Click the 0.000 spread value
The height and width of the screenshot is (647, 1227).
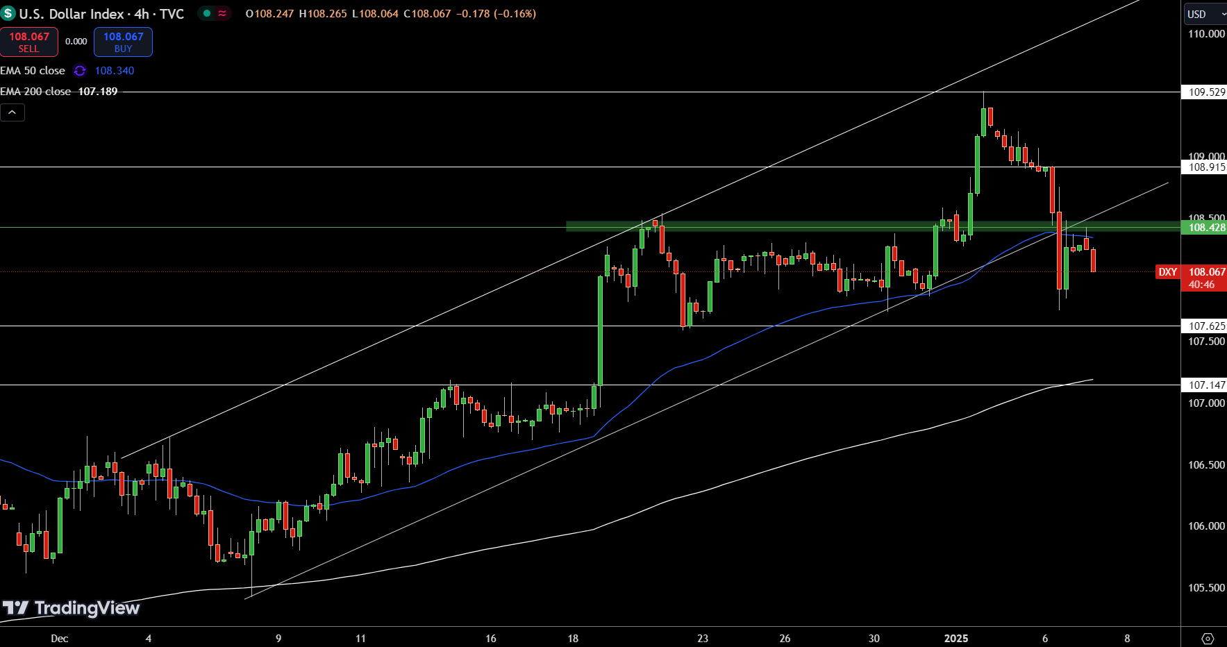pos(76,42)
